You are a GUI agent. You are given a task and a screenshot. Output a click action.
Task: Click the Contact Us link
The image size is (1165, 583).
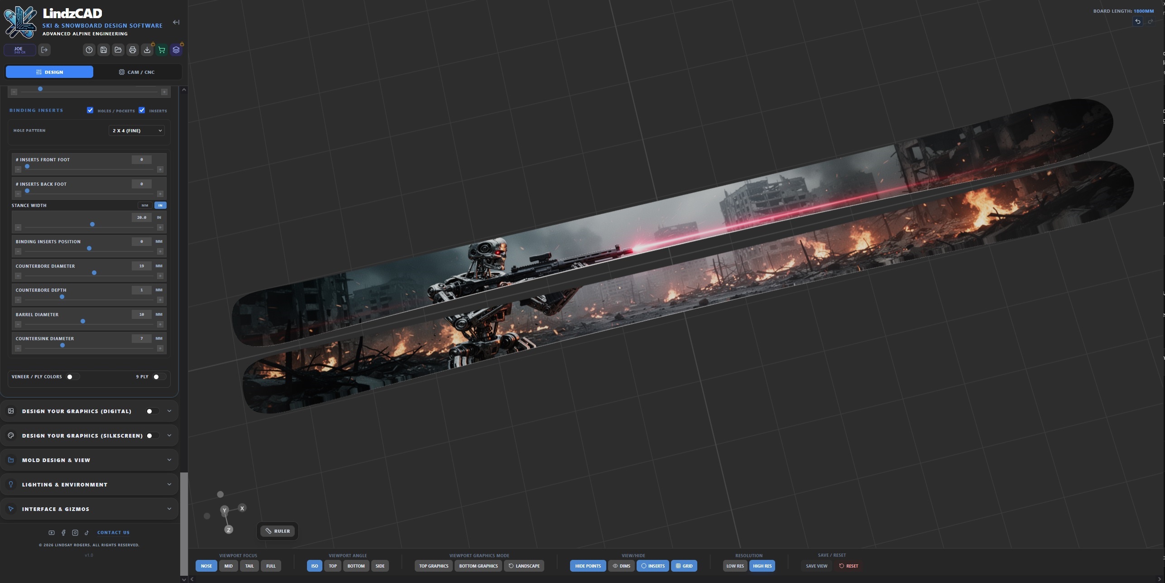pos(113,533)
